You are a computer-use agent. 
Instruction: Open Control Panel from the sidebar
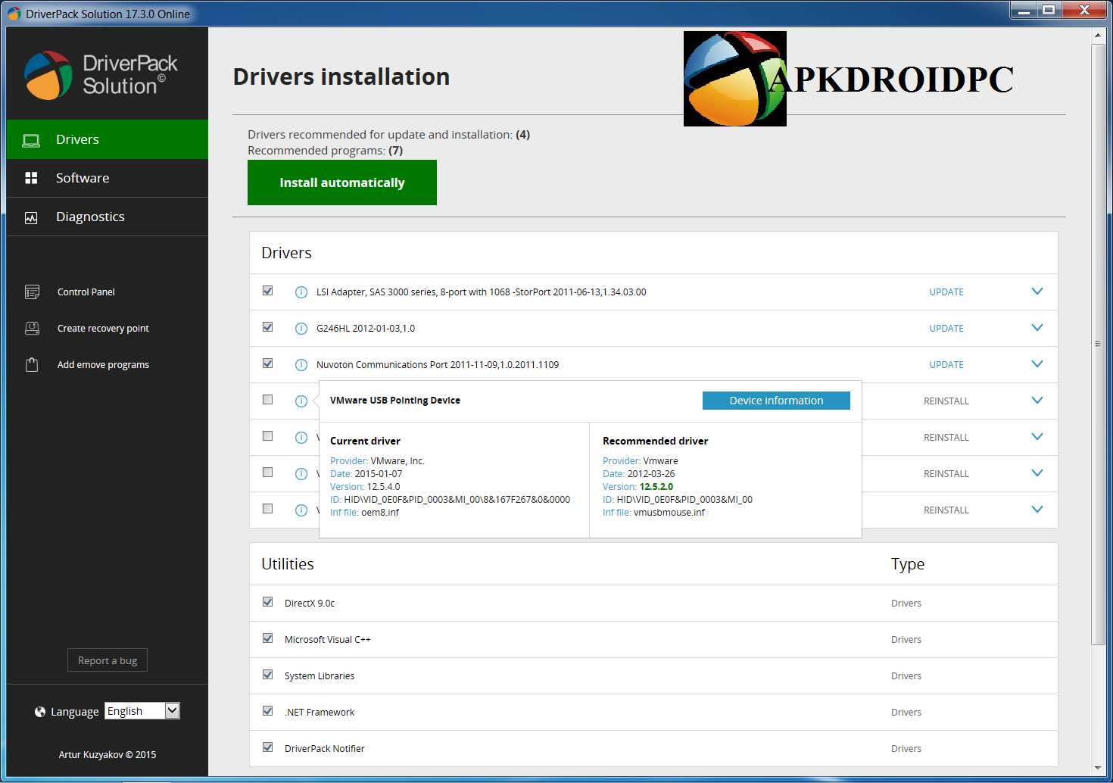[86, 292]
